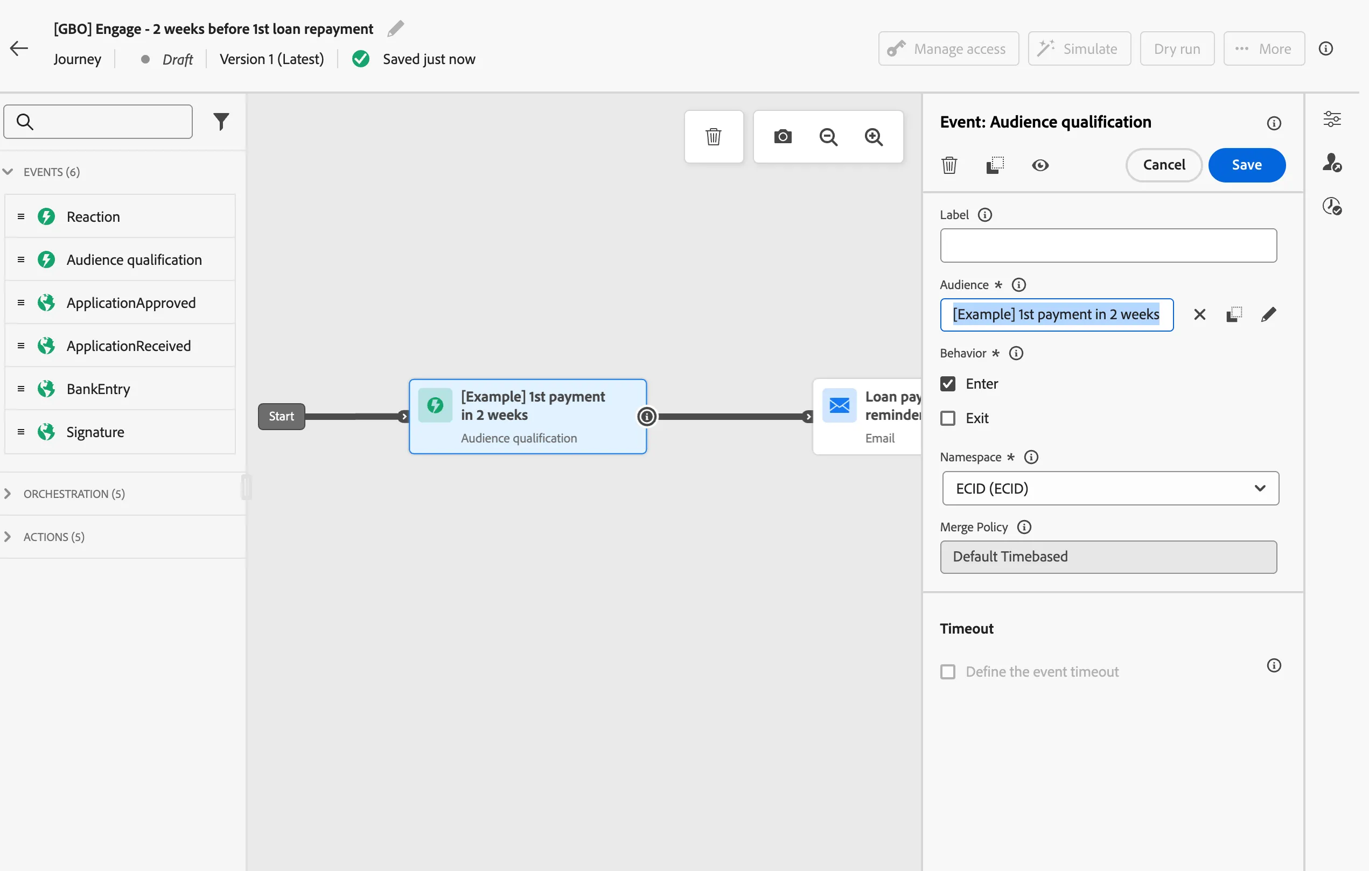The height and width of the screenshot is (871, 1369).
Task: Expand the ORCHESTRATION section
Action: [x=8, y=494]
